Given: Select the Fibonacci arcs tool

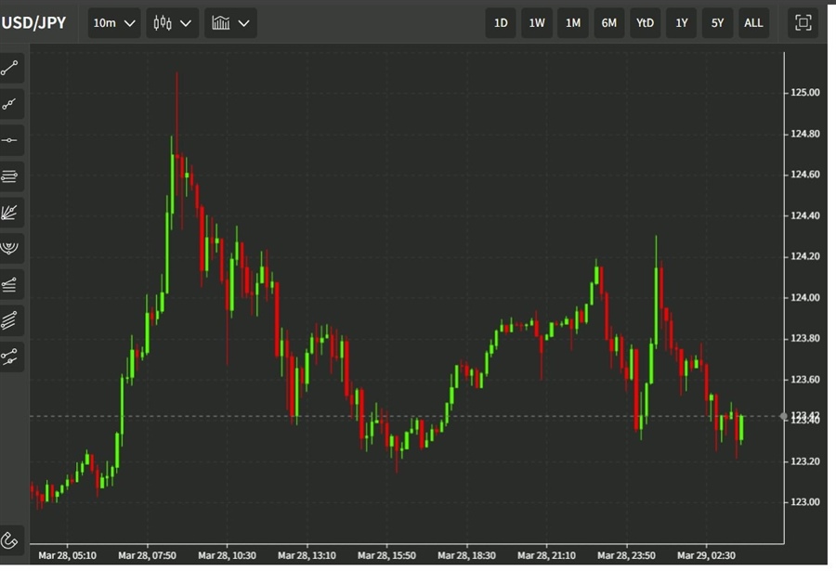Looking at the screenshot, I should click(x=9, y=248).
